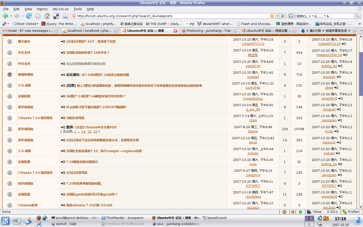363x227 pixels.
Task: Click the monkey icon in status bar
Action: pyautogui.click(x=284, y=212)
